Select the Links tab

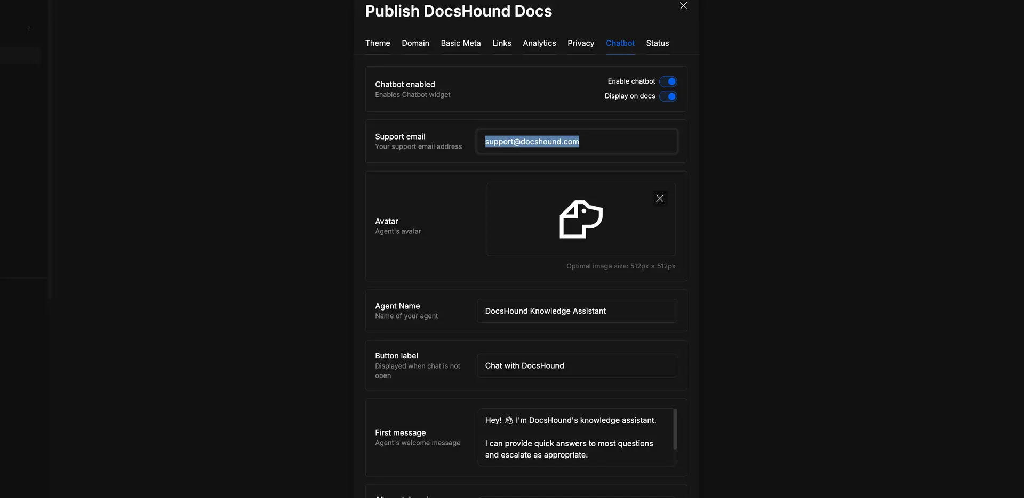coord(502,43)
